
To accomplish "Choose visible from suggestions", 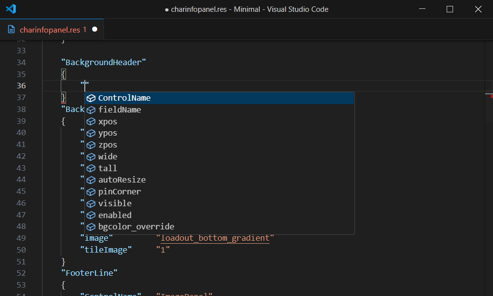I will pos(219,203).
